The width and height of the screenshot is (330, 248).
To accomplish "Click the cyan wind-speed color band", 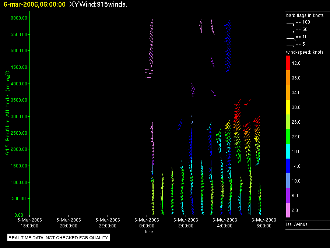I will pos(288,152).
